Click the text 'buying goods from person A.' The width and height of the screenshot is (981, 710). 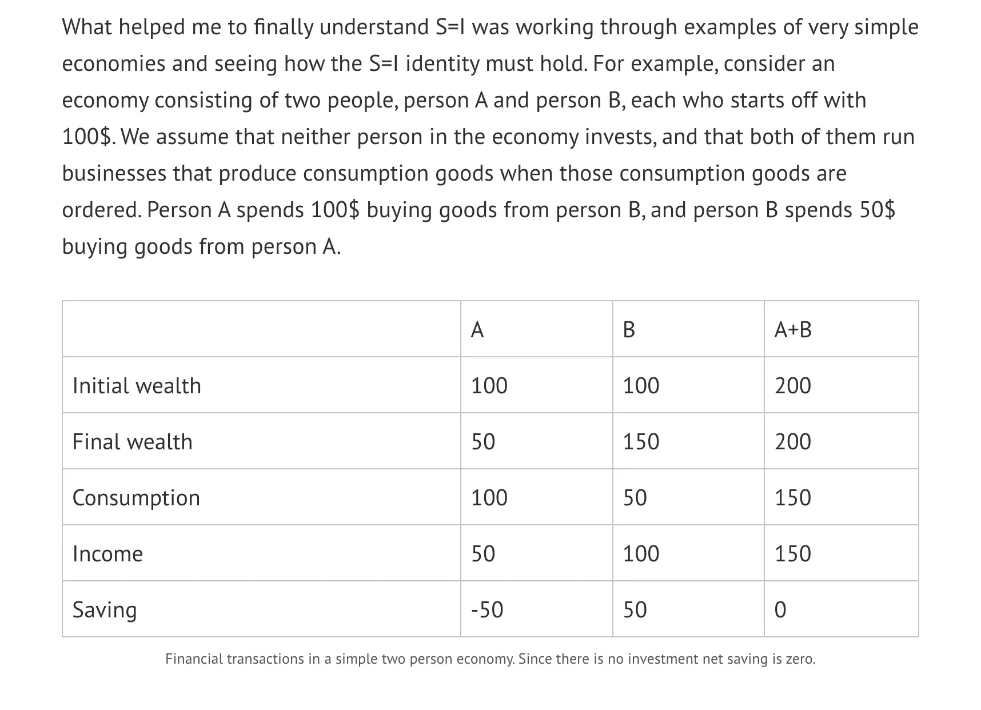pyautogui.click(x=201, y=246)
